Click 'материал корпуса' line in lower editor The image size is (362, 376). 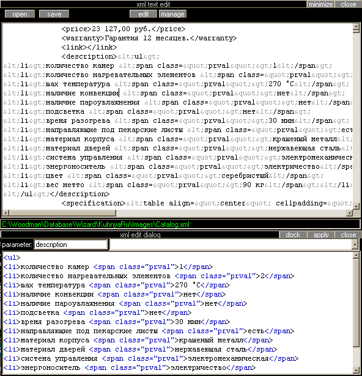point(138,341)
